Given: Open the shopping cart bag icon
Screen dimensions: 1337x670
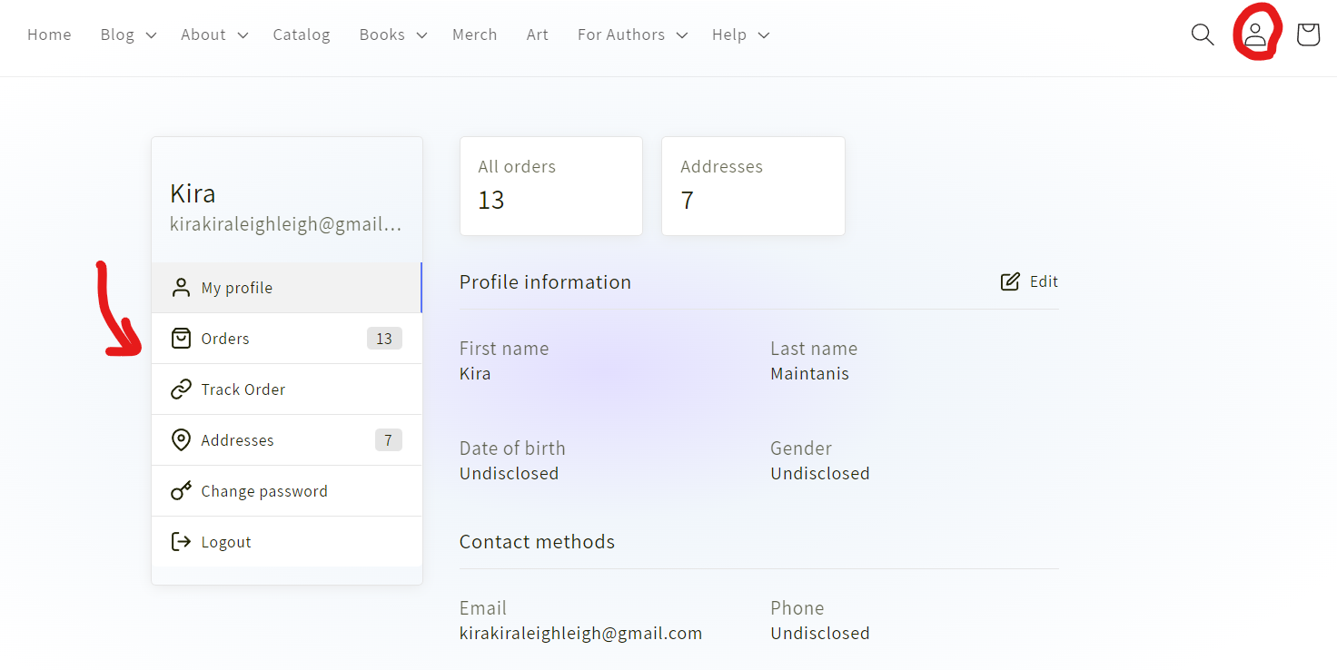Looking at the screenshot, I should [x=1308, y=34].
